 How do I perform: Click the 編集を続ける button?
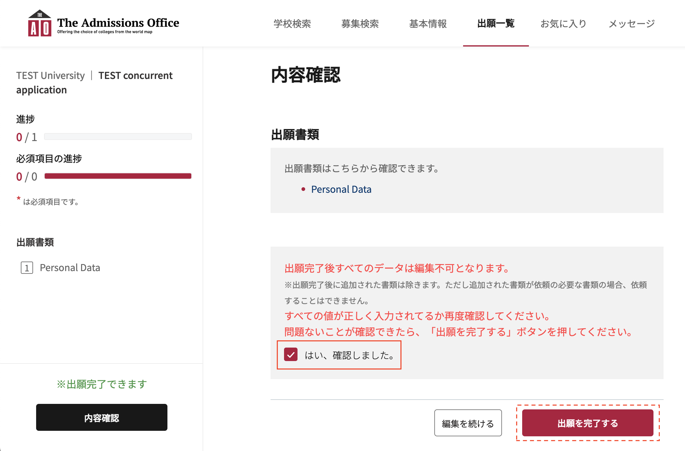pos(468,423)
